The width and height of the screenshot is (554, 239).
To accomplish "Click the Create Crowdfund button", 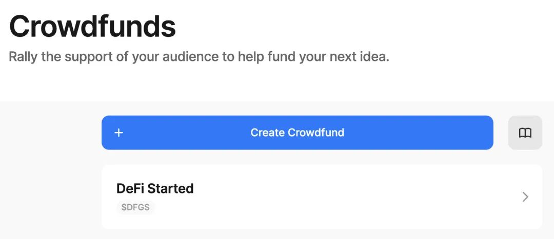I will pyautogui.click(x=297, y=133).
